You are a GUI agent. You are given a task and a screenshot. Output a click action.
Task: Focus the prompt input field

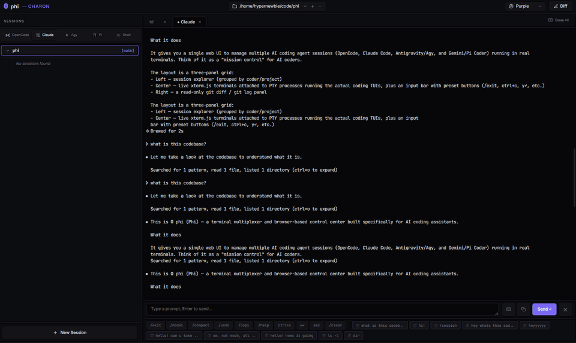click(322, 309)
